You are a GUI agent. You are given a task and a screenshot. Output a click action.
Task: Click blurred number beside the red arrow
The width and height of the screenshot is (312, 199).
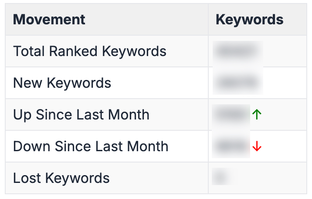tap(231, 146)
